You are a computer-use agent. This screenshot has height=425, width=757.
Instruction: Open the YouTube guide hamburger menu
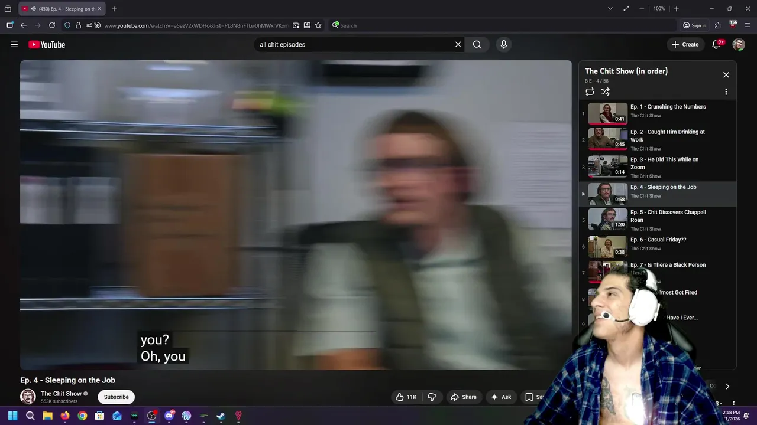[x=14, y=44]
